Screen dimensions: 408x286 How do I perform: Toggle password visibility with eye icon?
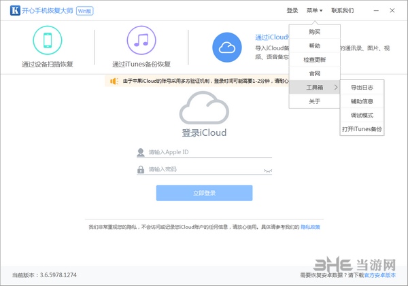point(268,171)
